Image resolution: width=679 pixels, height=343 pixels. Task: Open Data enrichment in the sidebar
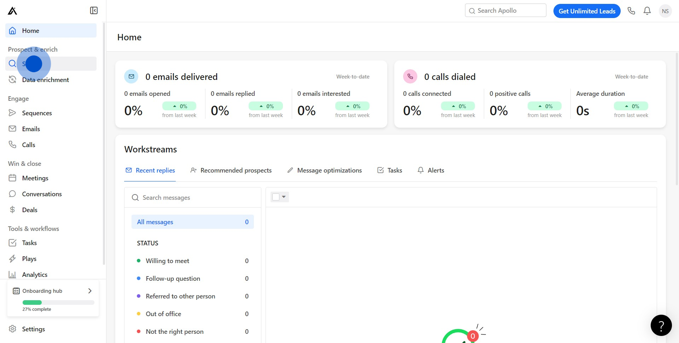45,80
